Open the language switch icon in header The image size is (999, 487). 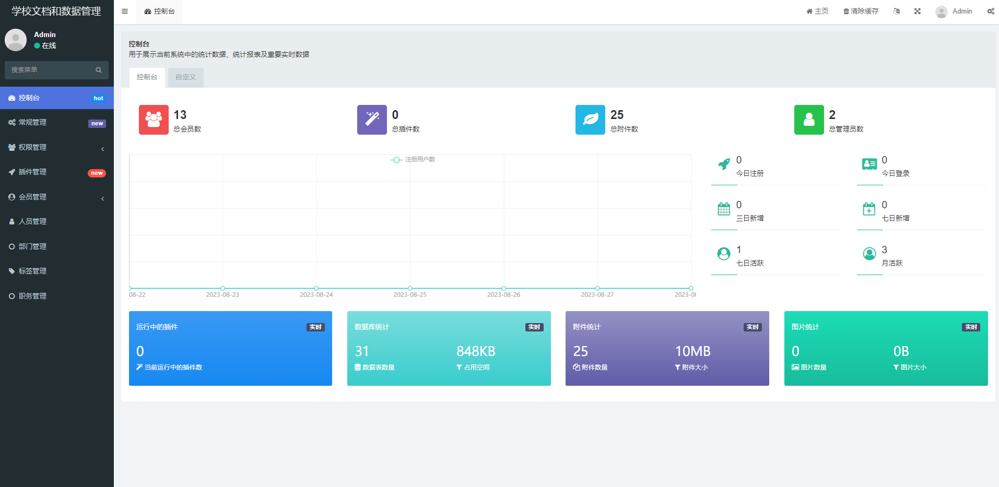tap(897, 11)
